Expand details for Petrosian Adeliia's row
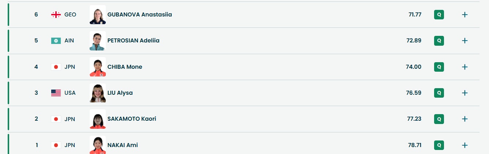 464,41
